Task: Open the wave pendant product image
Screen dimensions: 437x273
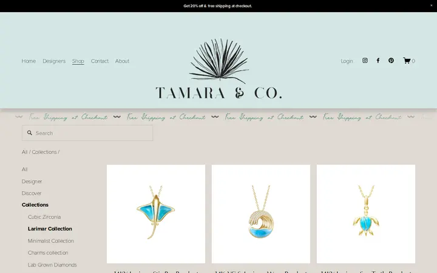Action: [261, 214]
